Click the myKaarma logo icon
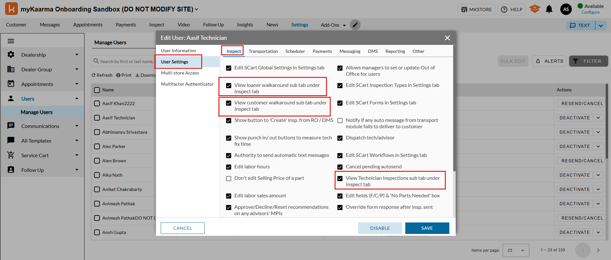Image resolution: width=611 pixels, height=260 pixels. pos(11,9)
